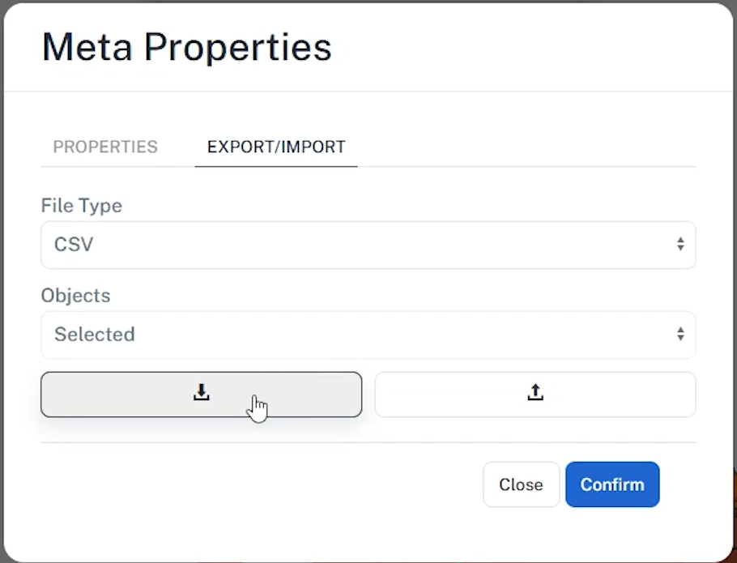This screenshot has height=563, width=737.
Task: Select the Export/Import tab
Action: pyautogui.click(x=276, y=147)
